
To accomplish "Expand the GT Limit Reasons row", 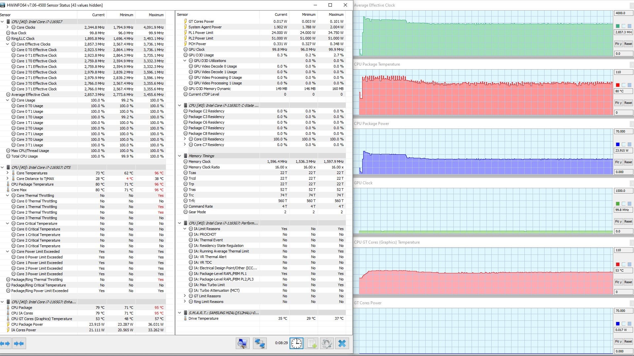I will [x=185, y=296].
